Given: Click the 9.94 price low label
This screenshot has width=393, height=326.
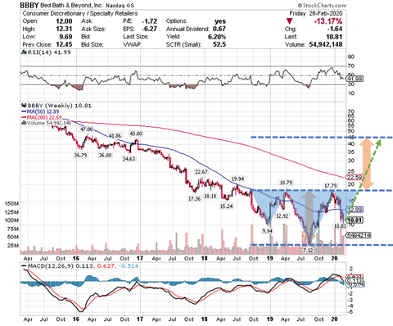Looking at the screenshot, I should pyautogui.click(x=267, y=231).
